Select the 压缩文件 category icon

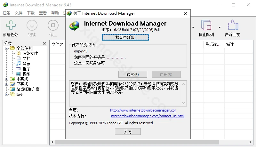19,53
